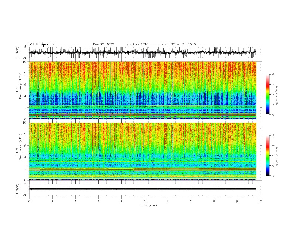Select the ch.1 'log(PSD)(V²/Hz)' colorbar label
Screen dimensions: 293x226
277,96
